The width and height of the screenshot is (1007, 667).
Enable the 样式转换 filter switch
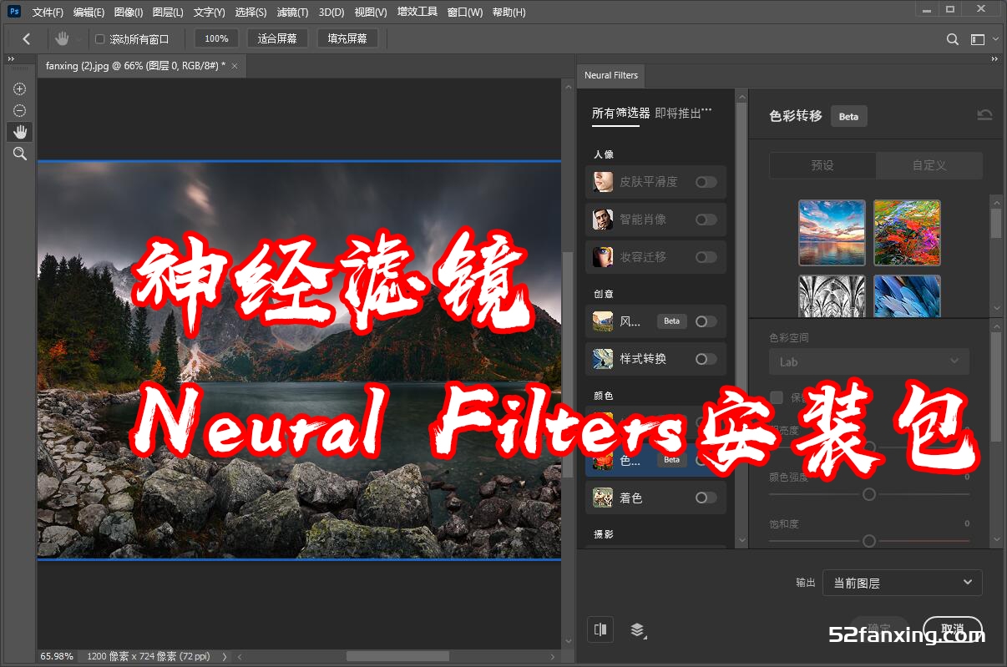click(706, 359)
